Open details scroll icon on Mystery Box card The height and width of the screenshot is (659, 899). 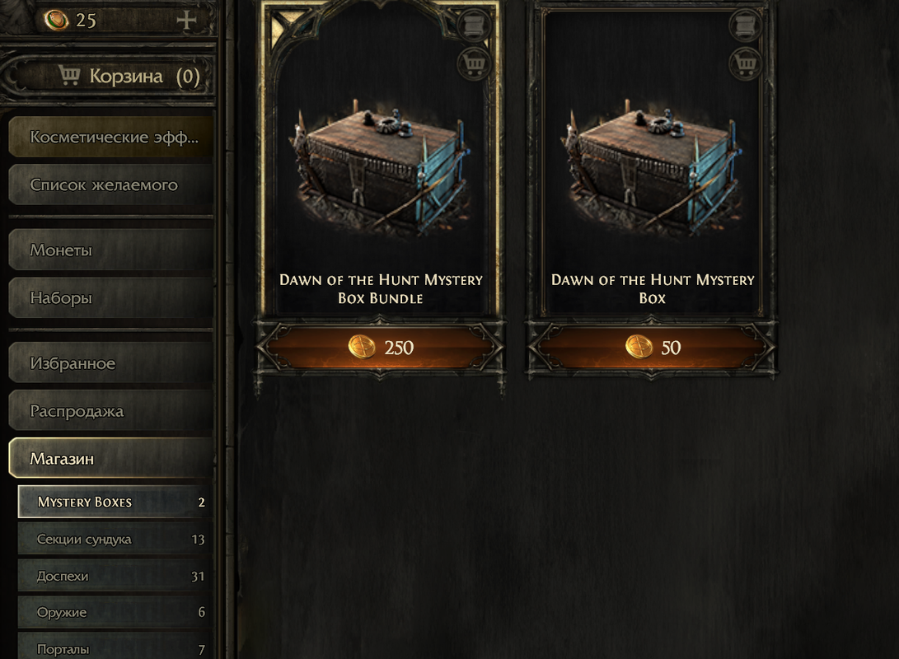tap(746, 26)
